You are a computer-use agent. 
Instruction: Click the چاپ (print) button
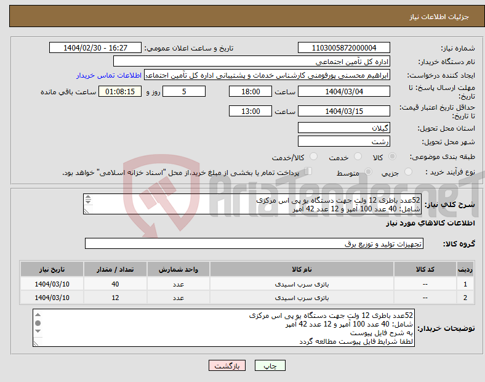270,365
